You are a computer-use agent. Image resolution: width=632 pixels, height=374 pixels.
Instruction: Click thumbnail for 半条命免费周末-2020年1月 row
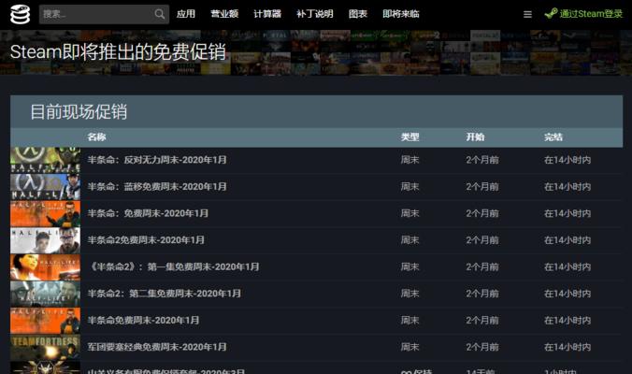(45, 321)
